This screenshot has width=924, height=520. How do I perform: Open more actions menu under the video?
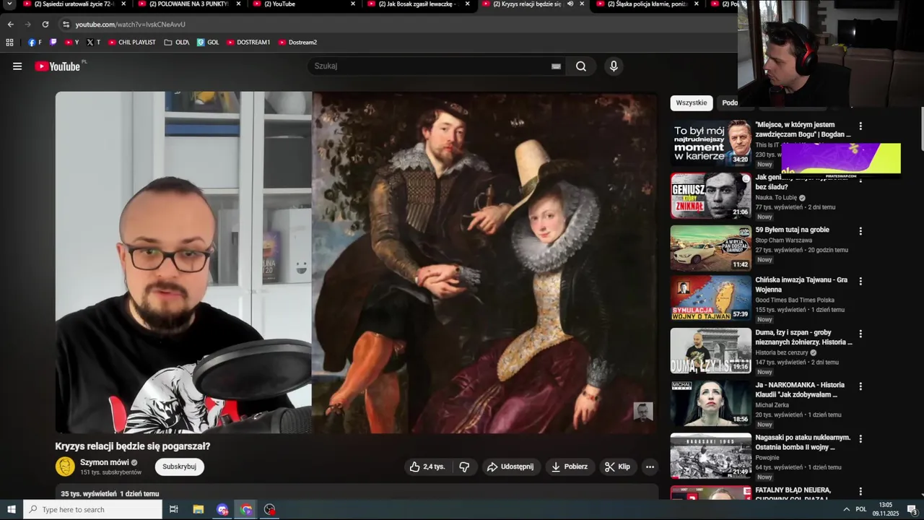650,467
